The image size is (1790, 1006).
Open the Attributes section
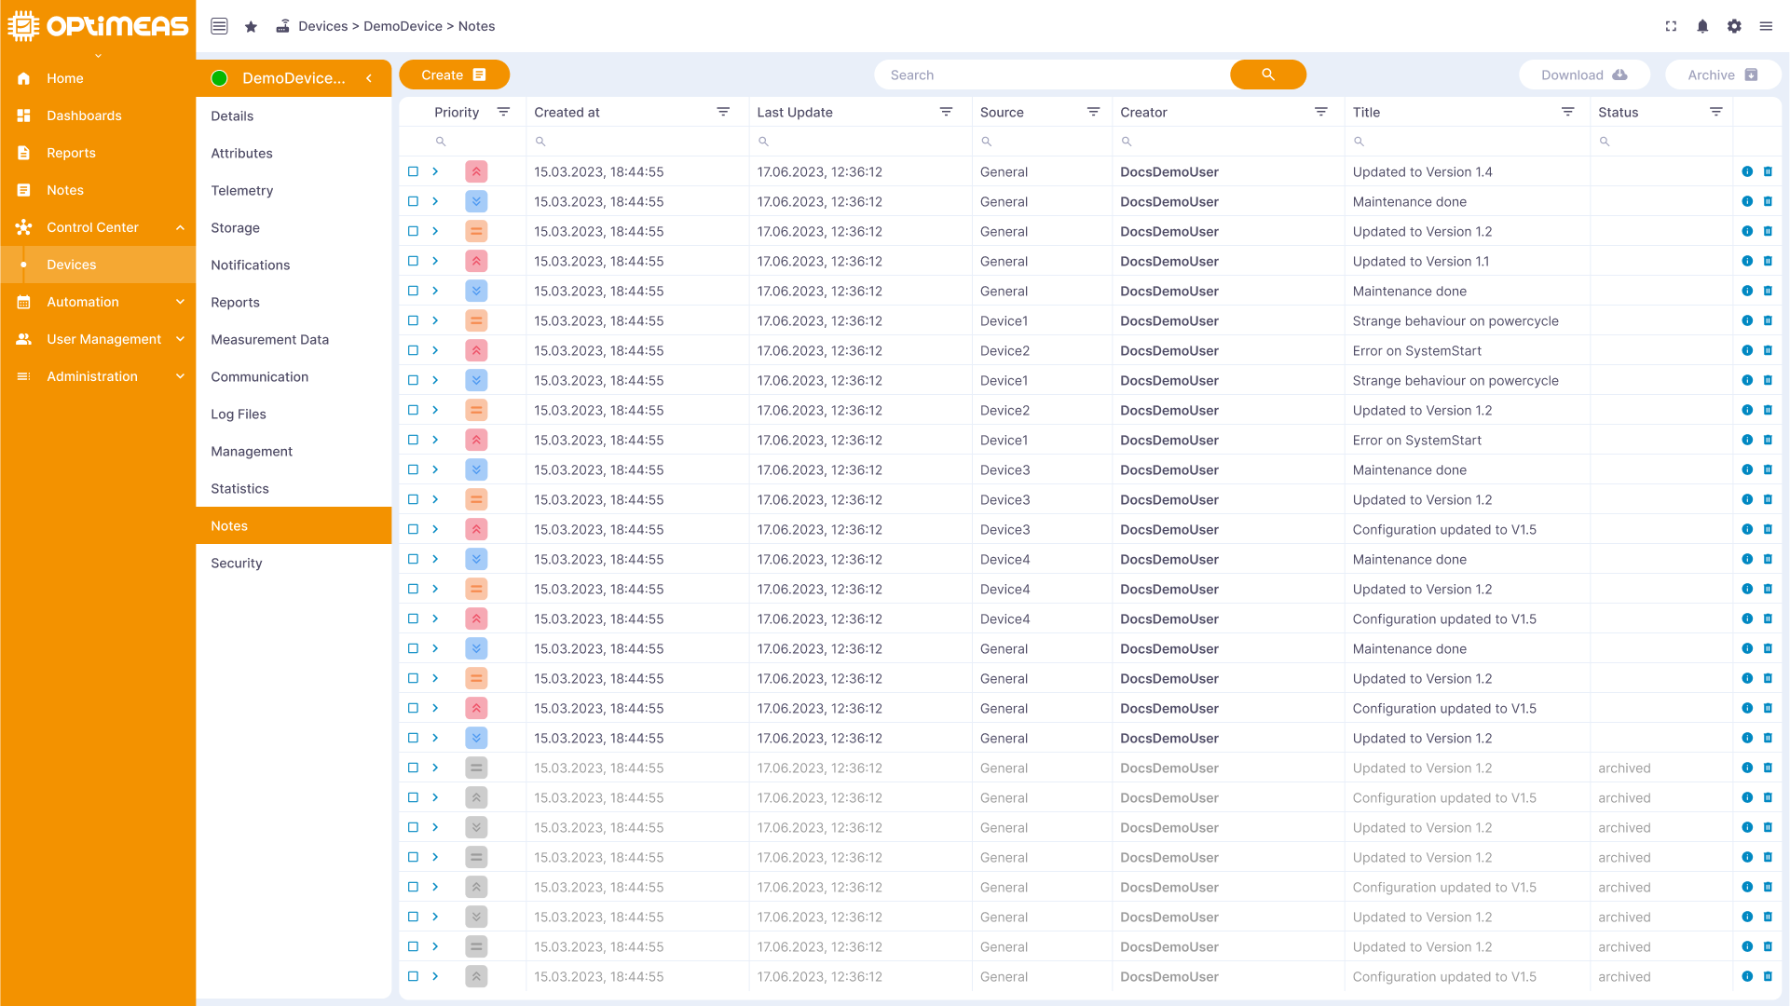[294, 153]
